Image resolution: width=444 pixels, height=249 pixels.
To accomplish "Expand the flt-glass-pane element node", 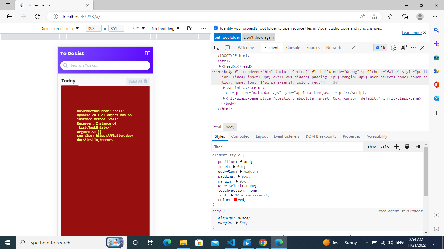I will (224, 98).
